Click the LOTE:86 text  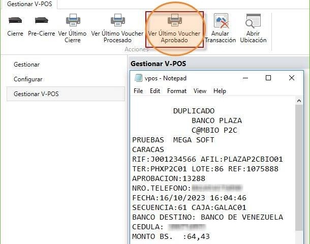[x=207, y=169]
